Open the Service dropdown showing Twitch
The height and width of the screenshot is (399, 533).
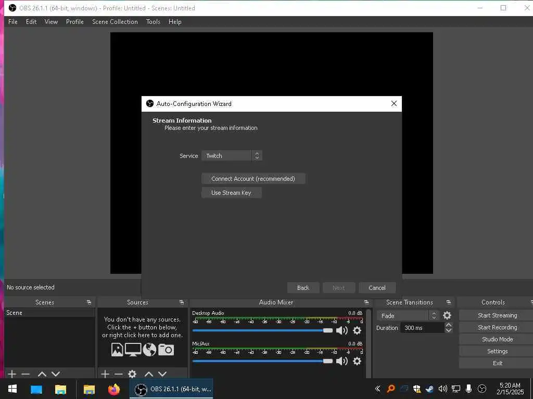coord(232,156)
